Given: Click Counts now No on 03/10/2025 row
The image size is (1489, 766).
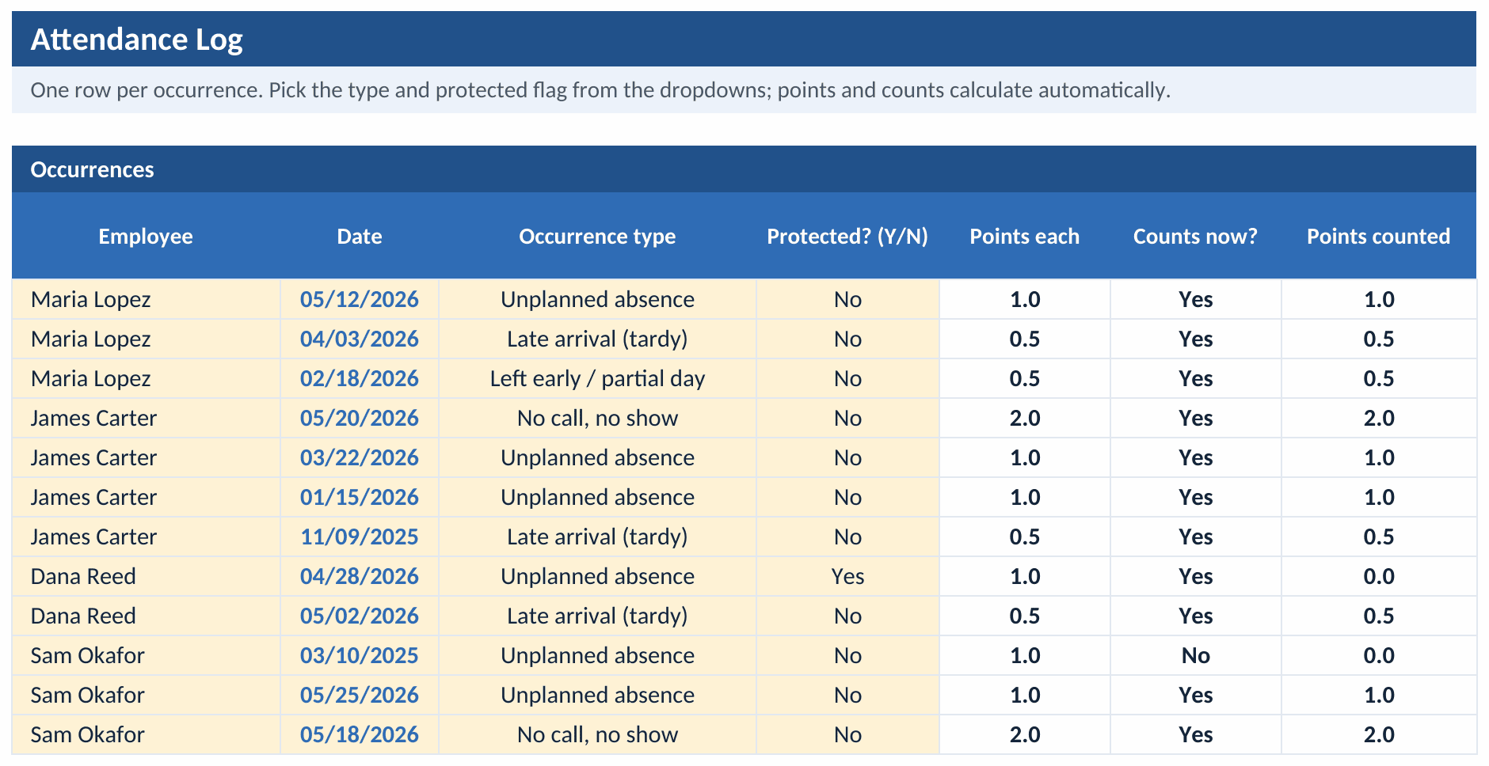Looking at the screenshot, I should [x=1195, y=655].
